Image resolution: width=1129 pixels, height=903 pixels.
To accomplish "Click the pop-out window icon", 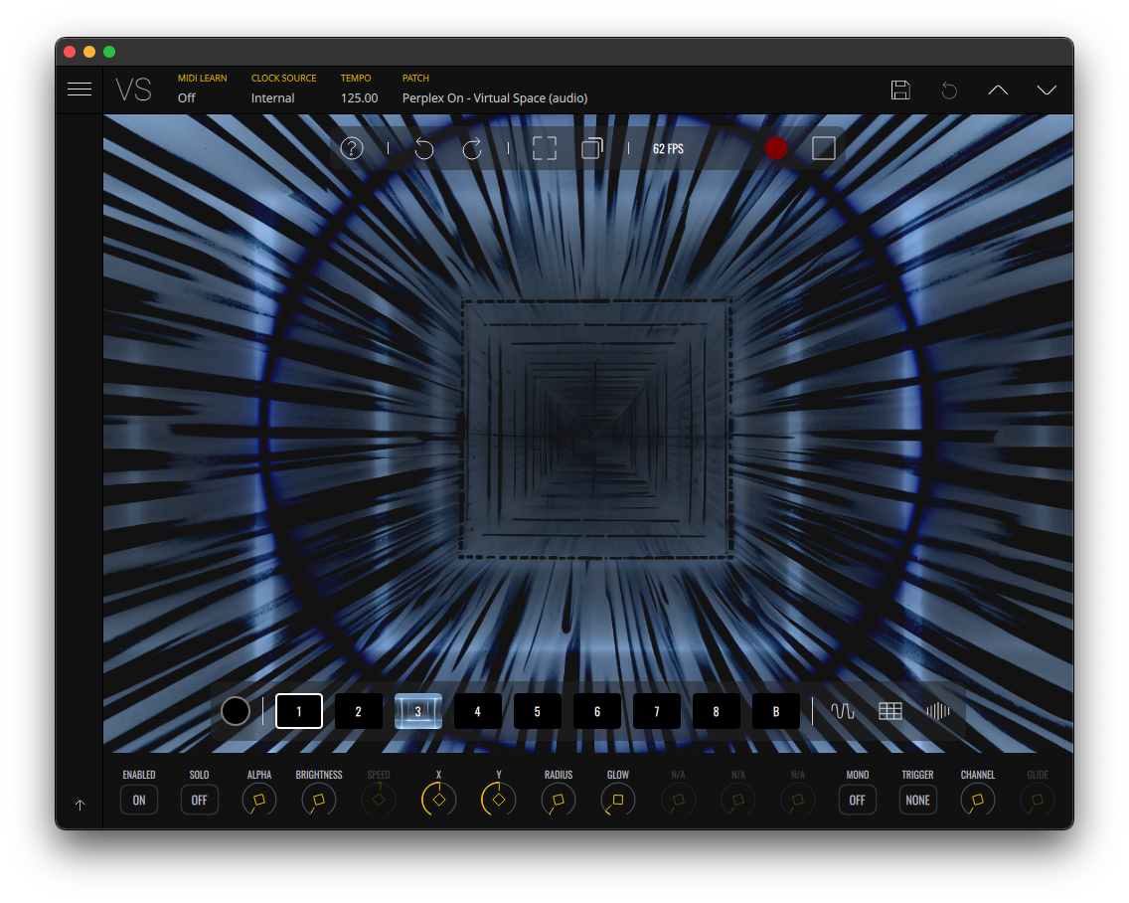I will [592, 148].
